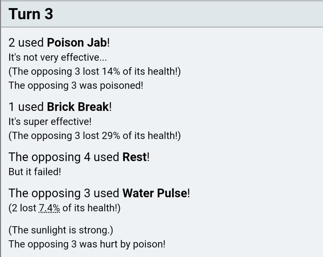Select the "It's super effective!" message
323x257 pixels.
(50, 122)
